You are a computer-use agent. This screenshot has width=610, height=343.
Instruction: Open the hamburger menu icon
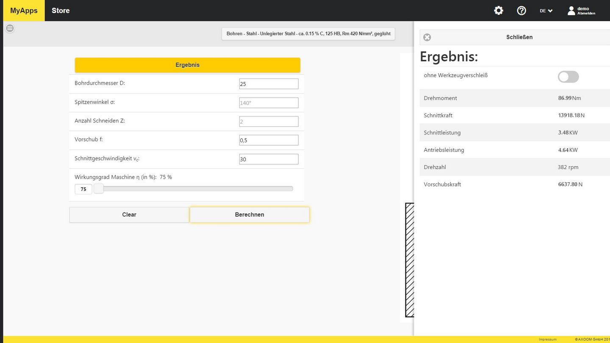(10, 28)
